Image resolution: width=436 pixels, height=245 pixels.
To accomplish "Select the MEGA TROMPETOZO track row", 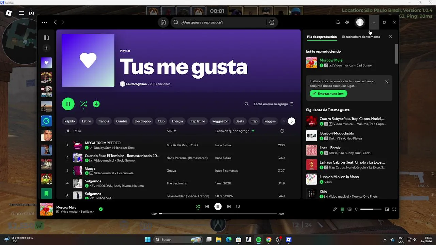I will (x=178, y=145).
